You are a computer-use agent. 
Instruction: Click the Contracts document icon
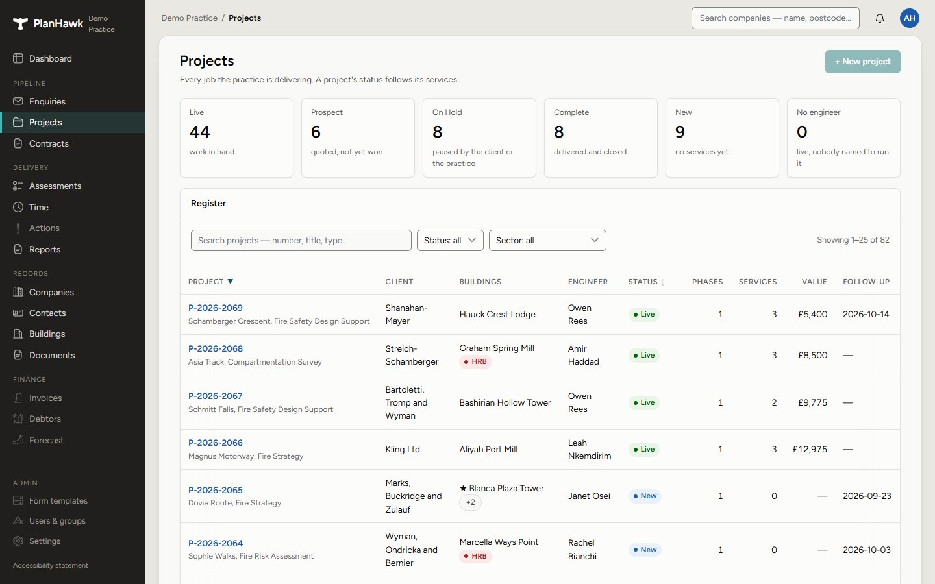pos(18,143)
